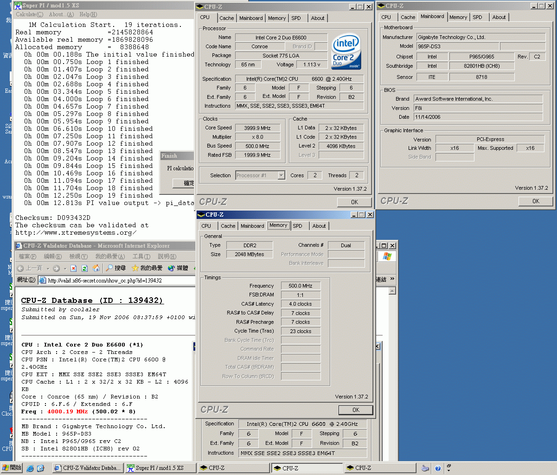Image resolution: width=557 pixels, height=475 pixels.
Task: Open the 檔案(F) File menu in IE
Action: 27,256
